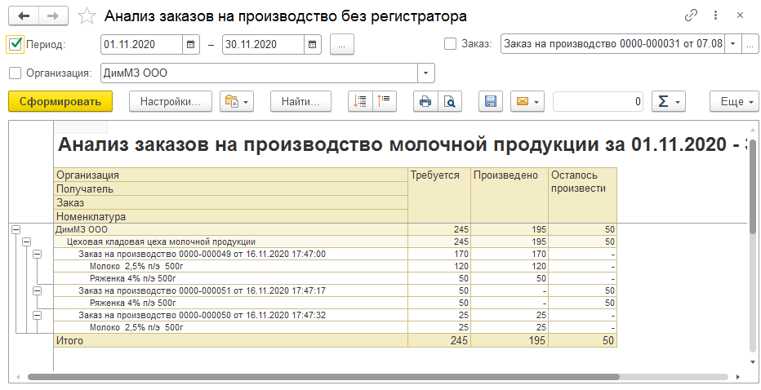This screenshot has width=761, height=390.
Task: Save report with floppy disk icon
Action: pyautogui.click(x=491, y=101)
